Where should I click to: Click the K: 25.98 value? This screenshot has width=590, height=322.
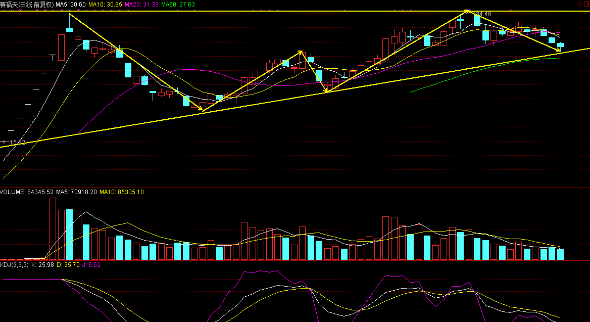pyautogui.click(x=42, y=265)
